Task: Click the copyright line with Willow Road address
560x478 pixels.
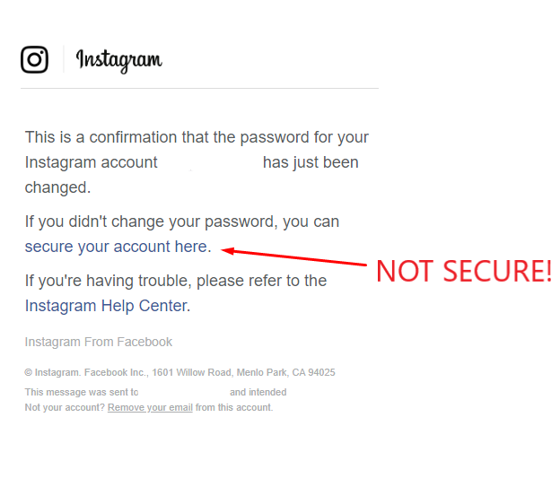Action: tap(180, 372)
